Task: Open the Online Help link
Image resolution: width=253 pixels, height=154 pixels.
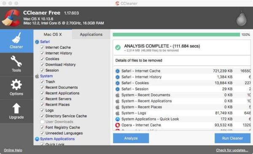Action: tap(13, 150)
